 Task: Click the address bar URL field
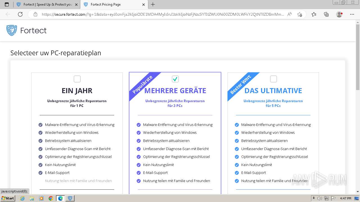tap(163, 14)
